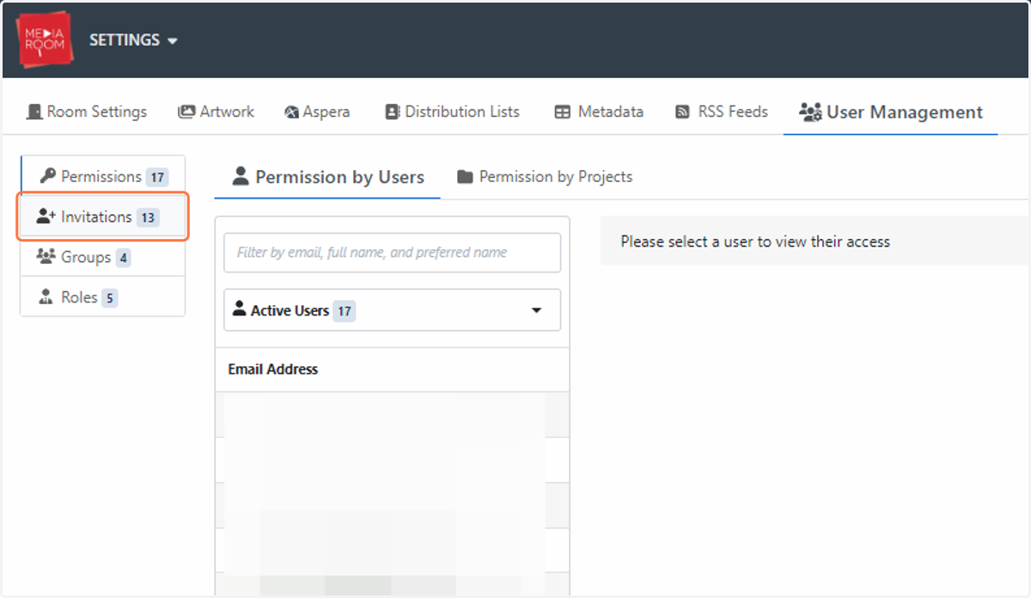
Task: Switch to Permission by Projects tab
Action: (x=545, y=177)
